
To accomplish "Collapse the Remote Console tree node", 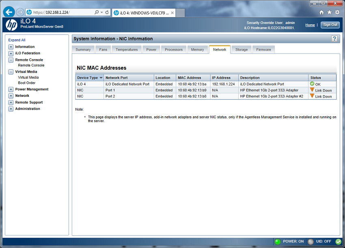I will click(x=11, y=60).
